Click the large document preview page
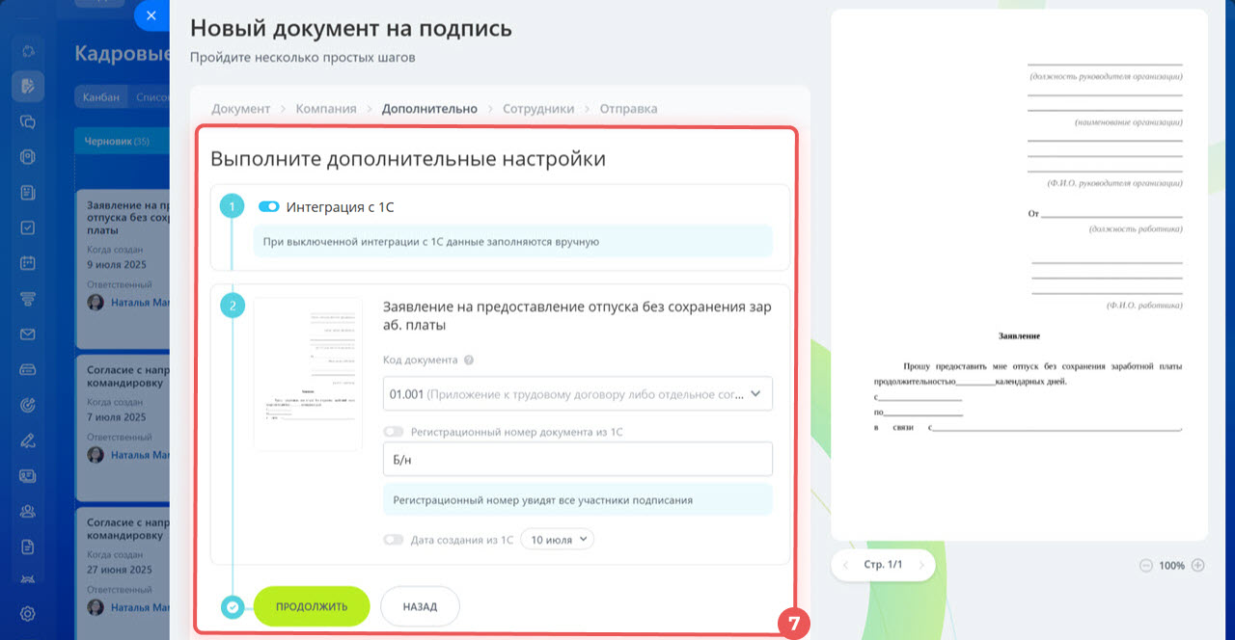Screen dimensions: 1235x640 pos(1019,275)
